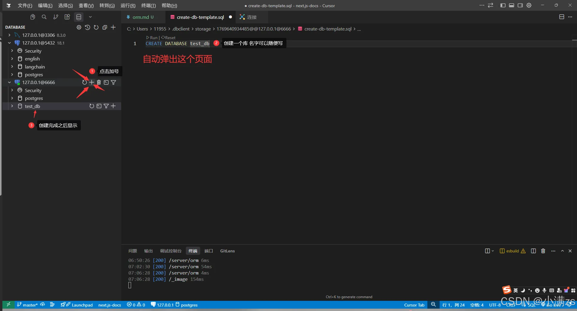Toggle secondary sidebar layout button in title bar
The width and height of the screenshot is (577, 311).
(x=520, y=5)
